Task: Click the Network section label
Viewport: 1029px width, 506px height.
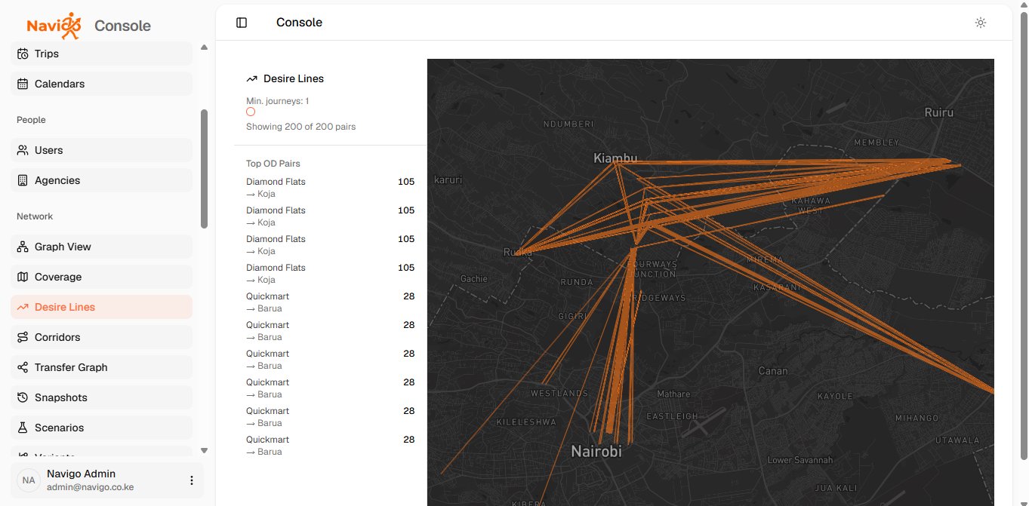Action: coord(35,216)
